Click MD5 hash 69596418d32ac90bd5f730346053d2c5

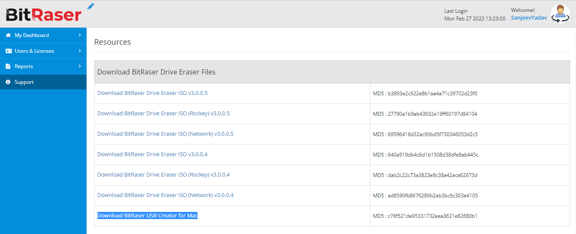[433, 134]
